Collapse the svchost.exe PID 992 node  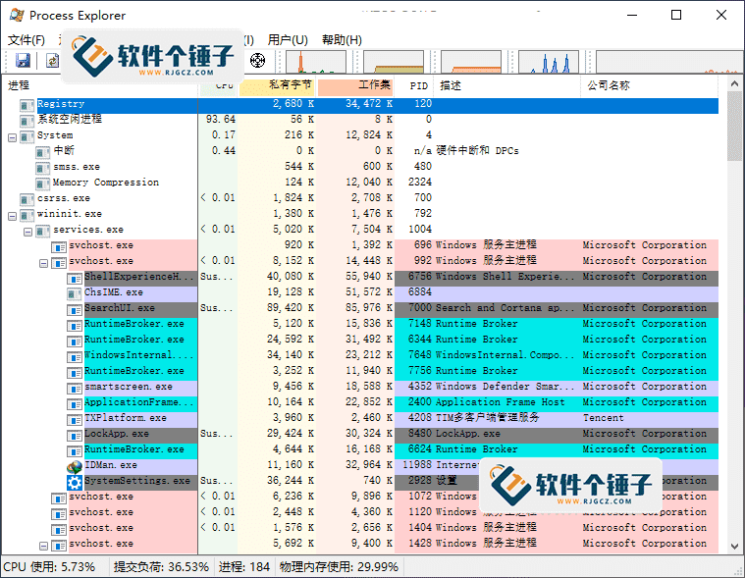[44, 263]
